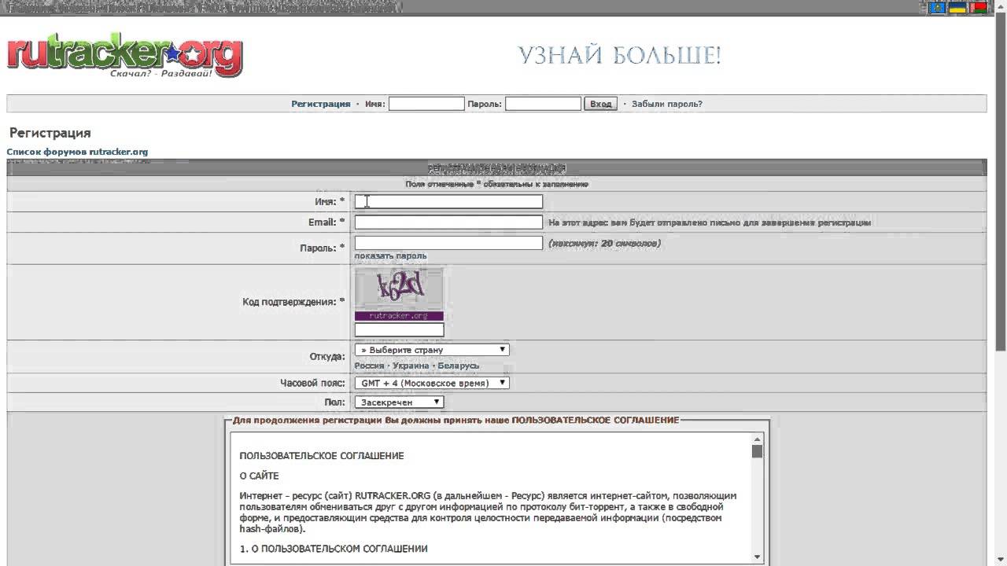Click the Часовой пояс label
Viewport: 1007px width, 566px height.
point(313,383)
